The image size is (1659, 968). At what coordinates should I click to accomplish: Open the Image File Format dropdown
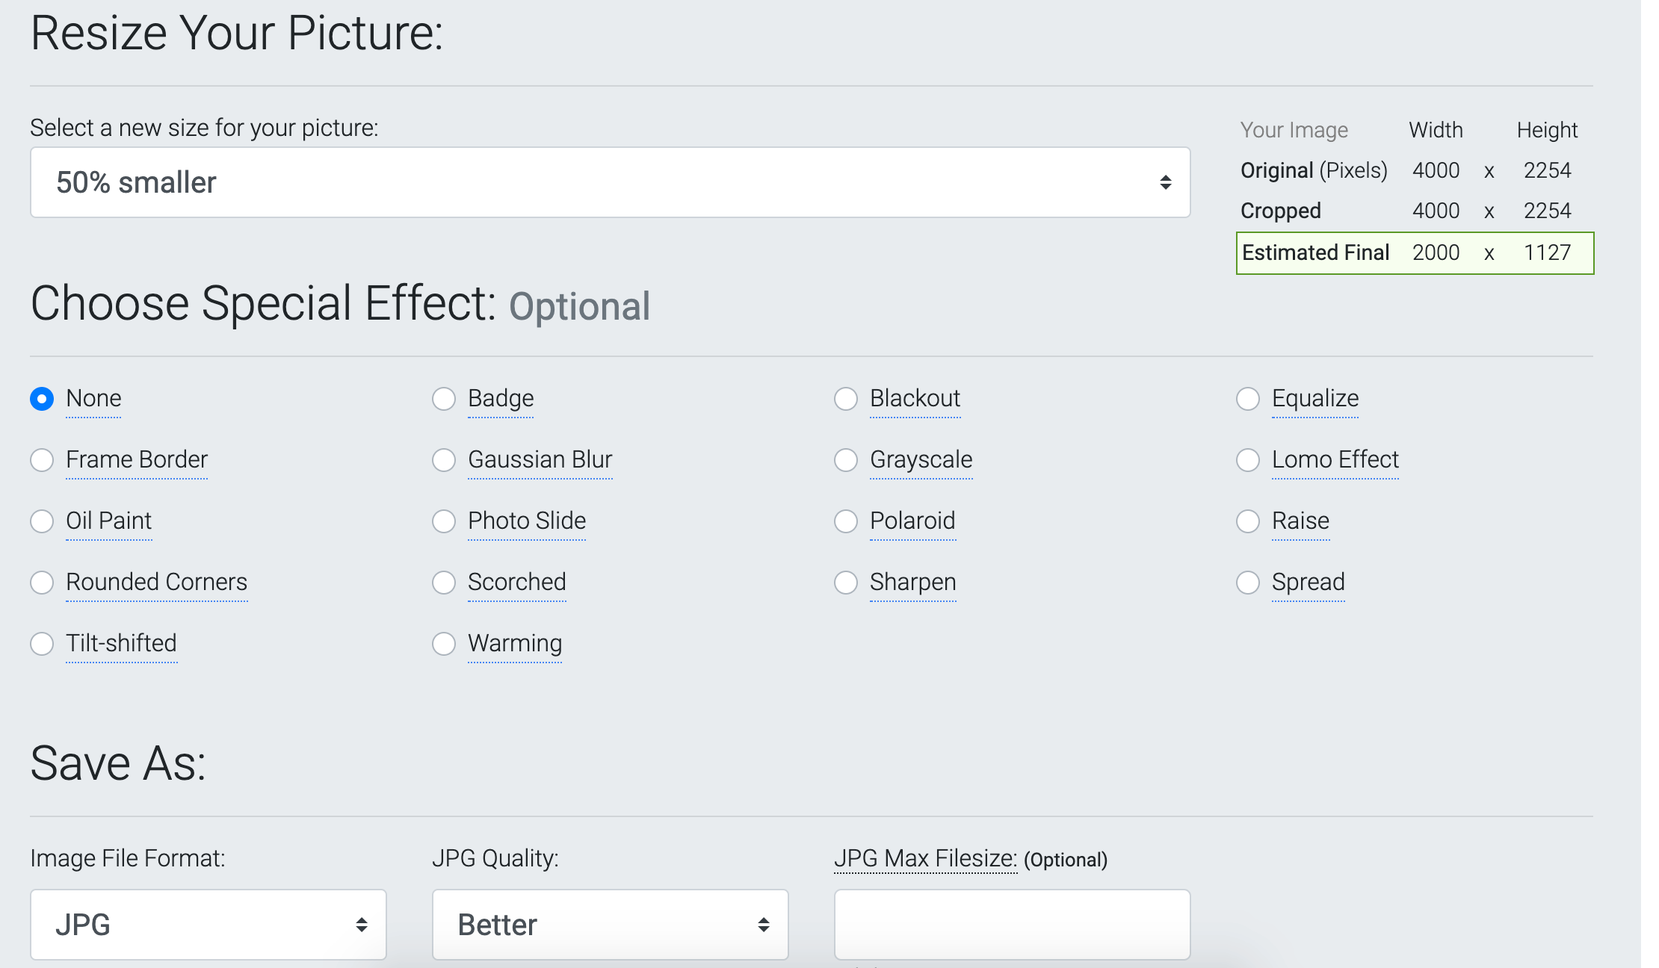pos(208,924)
